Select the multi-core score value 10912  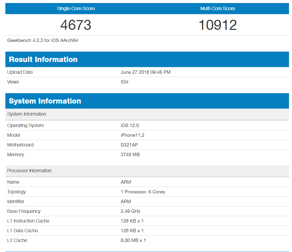click(x=218, y=25)
